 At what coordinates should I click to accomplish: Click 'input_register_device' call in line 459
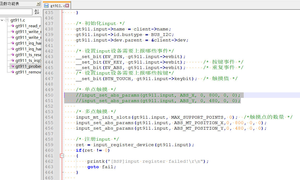123,145
